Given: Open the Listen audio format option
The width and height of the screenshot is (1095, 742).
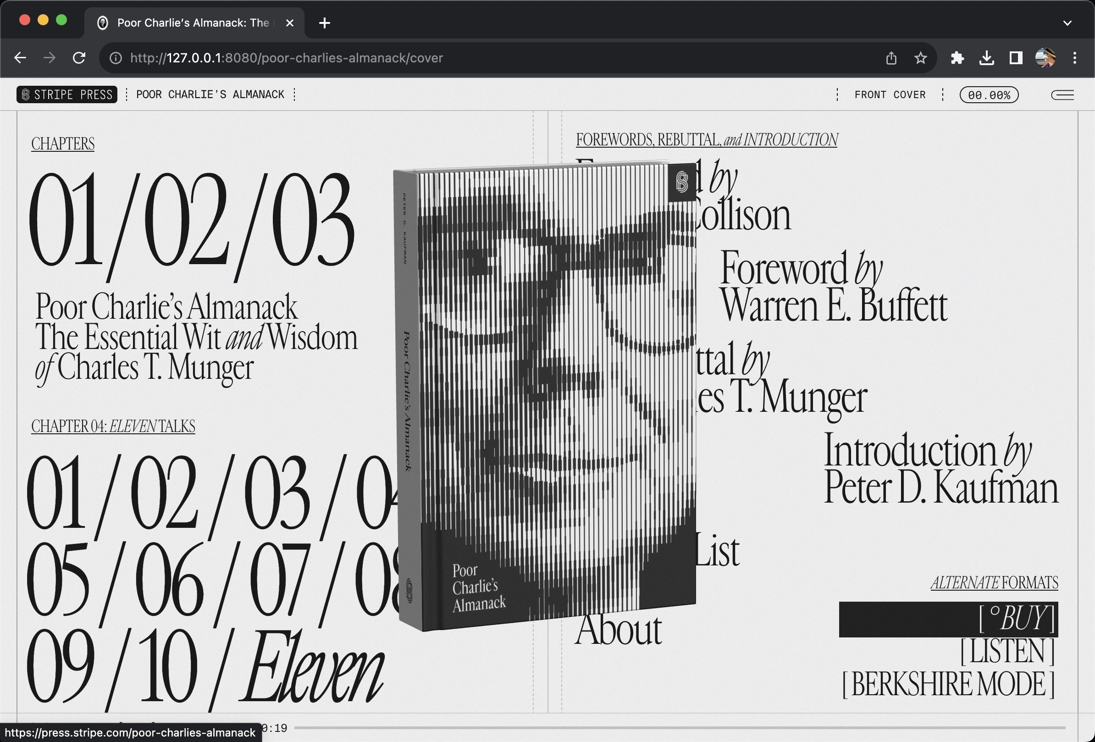Looking at the screenshot, I should point(1007,651).
